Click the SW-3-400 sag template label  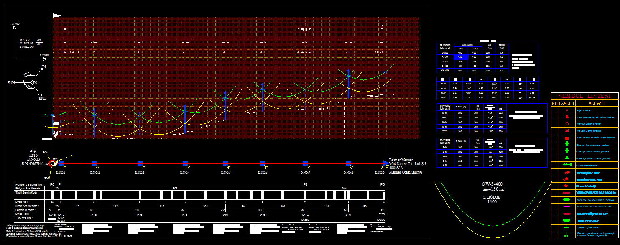tap(491, 184)
